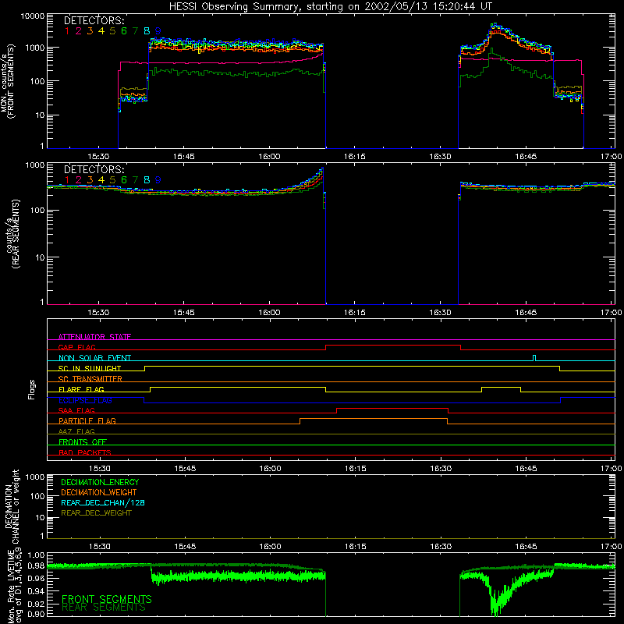Click the second short FLARE_FLAG pulse after 16:30
The width and height of the screenshot is (624, 624).
point(501,388)
